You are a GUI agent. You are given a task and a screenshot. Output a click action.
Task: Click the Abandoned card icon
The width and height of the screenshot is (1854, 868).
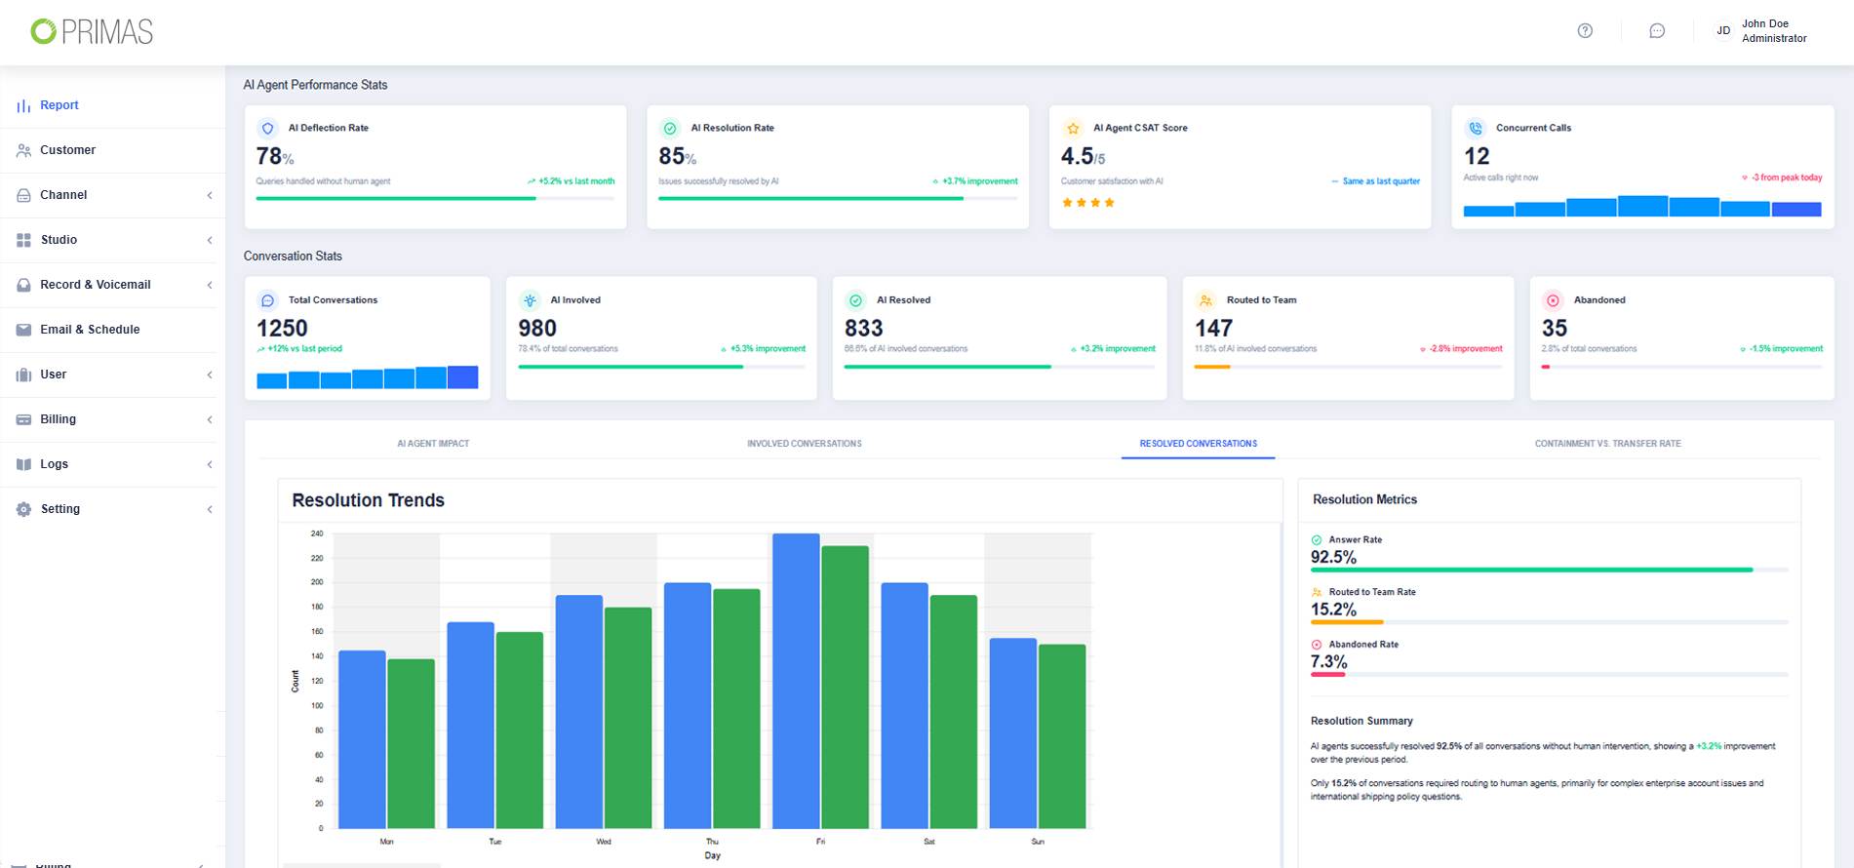(1553, 300)
